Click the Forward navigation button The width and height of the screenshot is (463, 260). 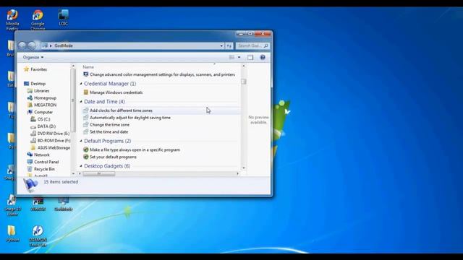[x=32, y=45]
